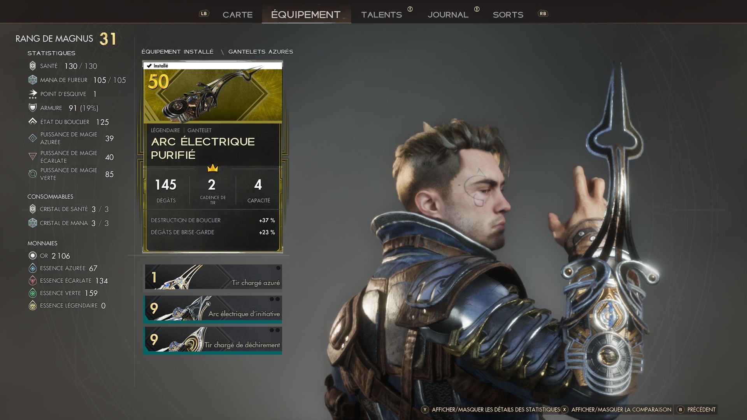
Task: Switch to the Talents tab
Action: pos(381,15)
